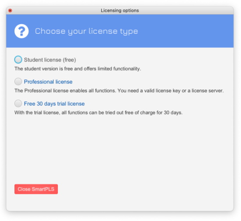Click the Student license (free) label text

coord(50,60)
